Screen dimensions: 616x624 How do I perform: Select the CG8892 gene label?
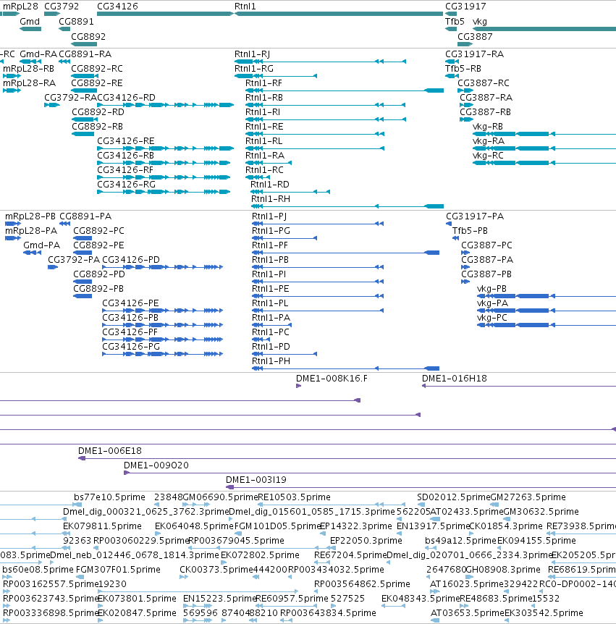[x=88, y=37]
